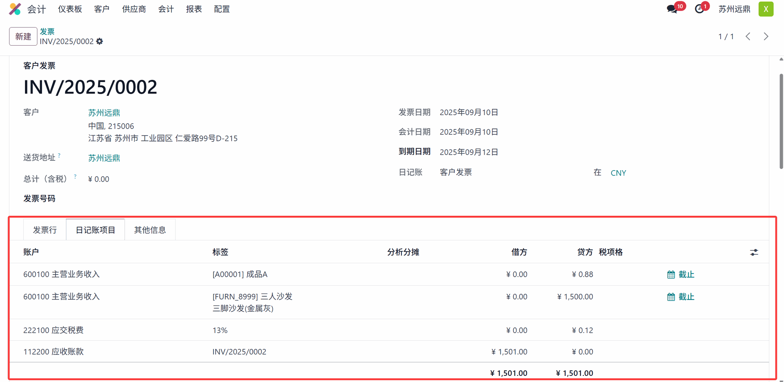Switch to the 其他信息 tab
784x382 pixels.
click(x=150, y=230)
